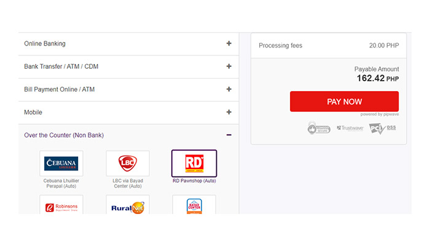Select the RD Pawnshop logo

[193, 164]
